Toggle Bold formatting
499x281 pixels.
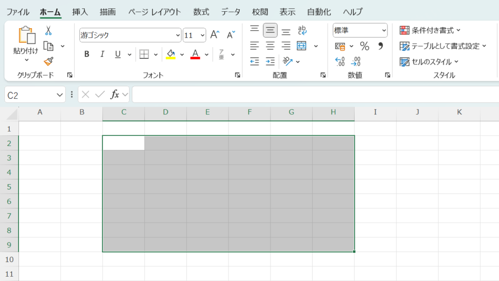[x=87, y=54]
